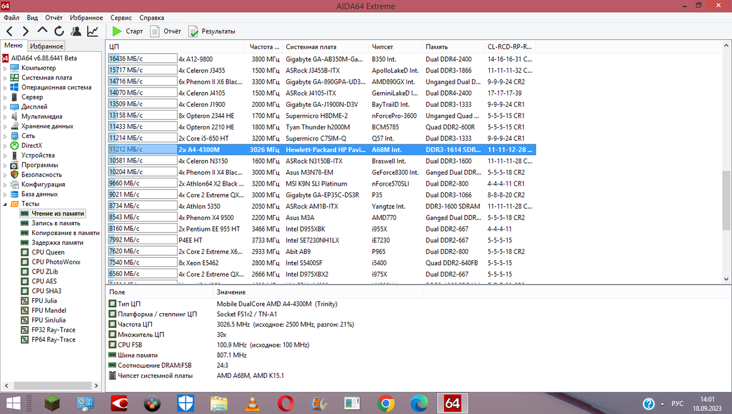Switch to the Избранное tab in the sidebar
The image size is (732, 414).
(x=46, y=46)
